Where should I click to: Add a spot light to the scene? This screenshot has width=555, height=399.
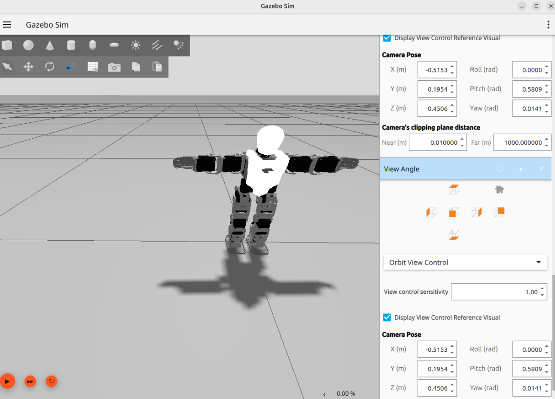(178, 45)
